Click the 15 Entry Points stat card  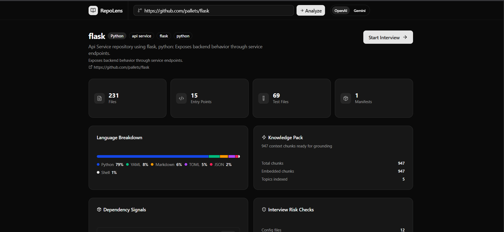point(210,98)
